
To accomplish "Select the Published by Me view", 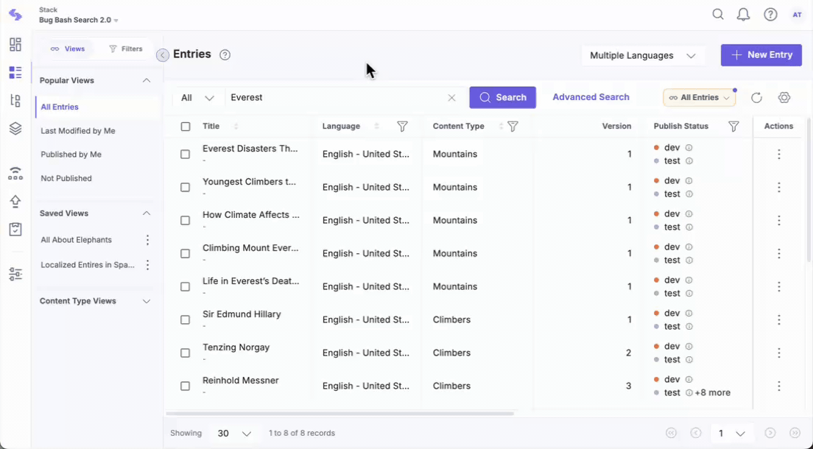I will click(71, 155).
